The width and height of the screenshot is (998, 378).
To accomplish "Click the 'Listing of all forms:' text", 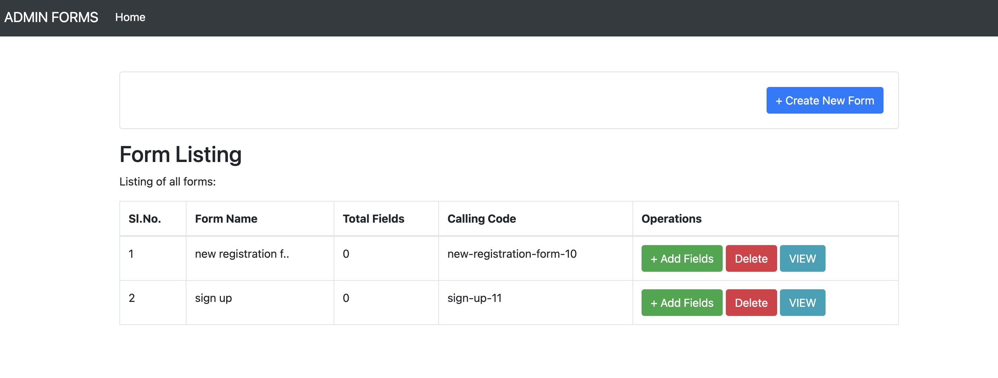I will tap(168, 181).
